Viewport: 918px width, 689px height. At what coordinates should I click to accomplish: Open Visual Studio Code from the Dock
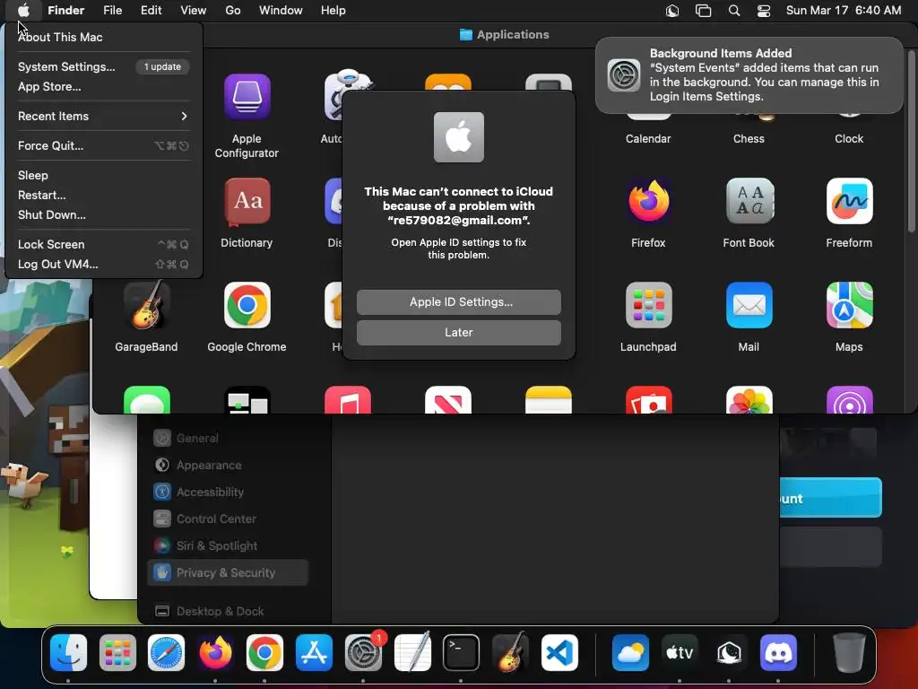coord(559,652)
